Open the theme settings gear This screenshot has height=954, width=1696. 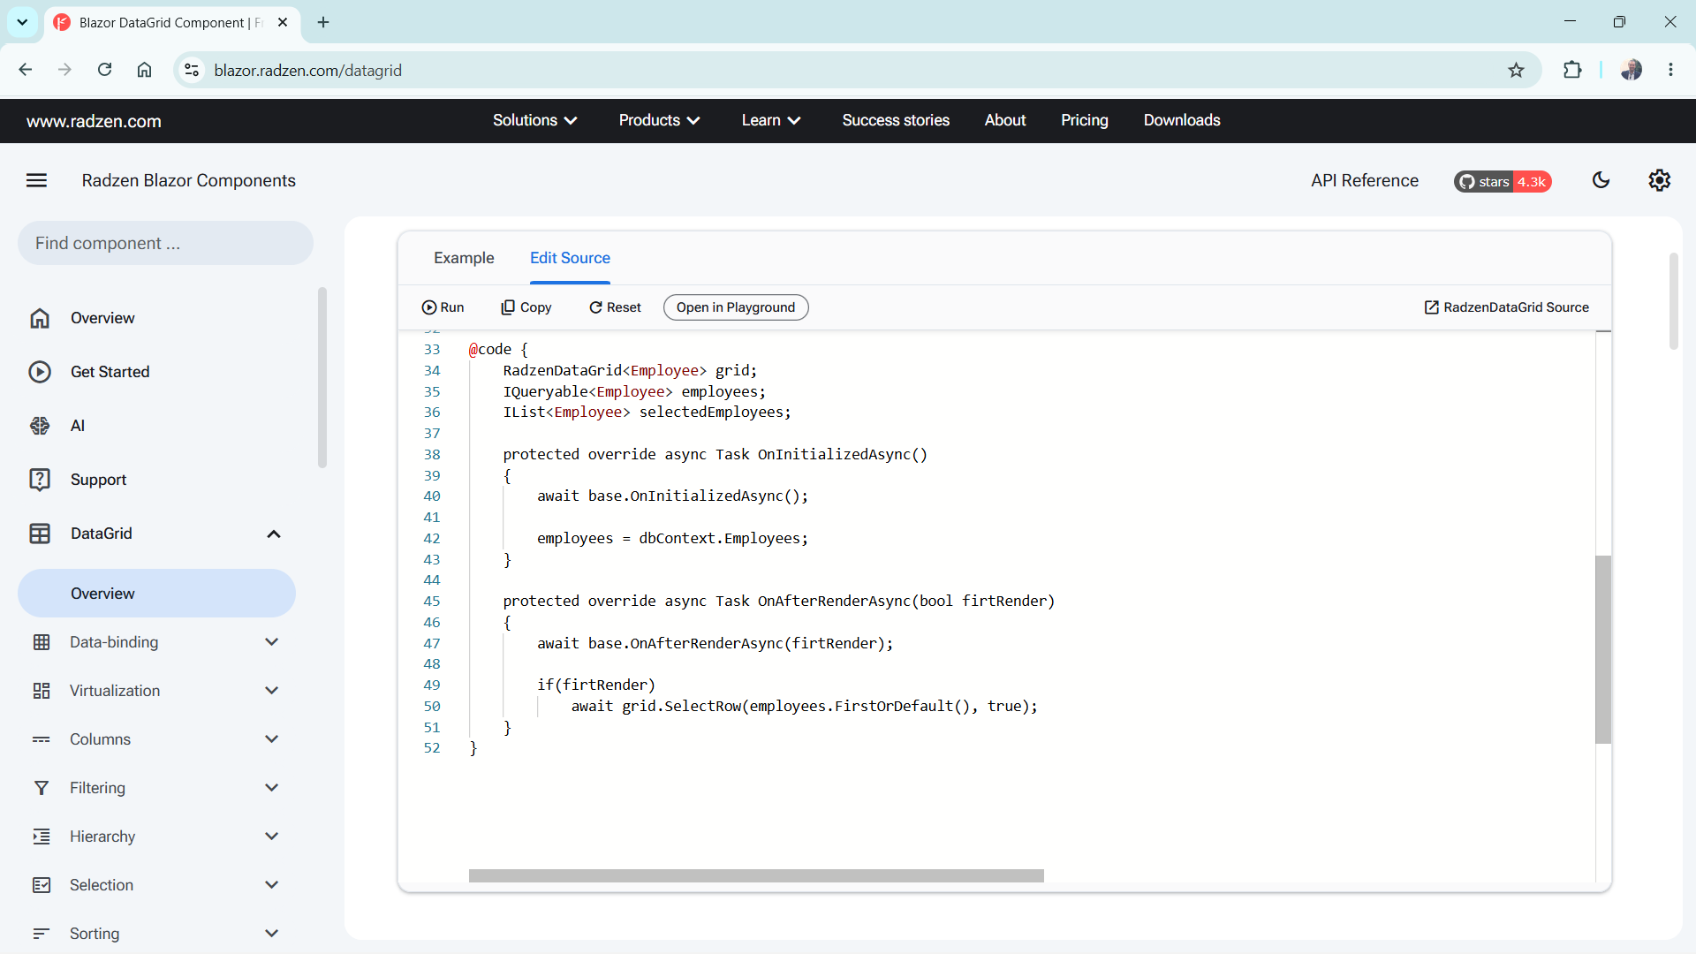pyautogui.click(x=1659, y=180)
